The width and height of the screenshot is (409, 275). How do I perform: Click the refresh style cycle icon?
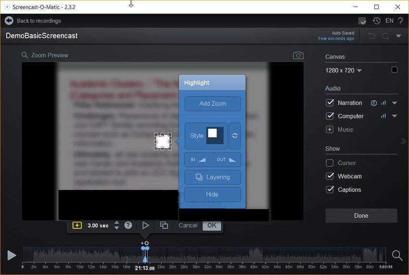235,136
